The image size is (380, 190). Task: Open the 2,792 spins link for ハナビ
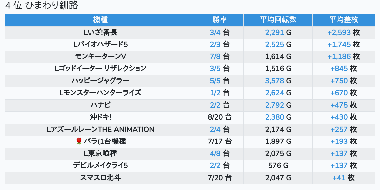click(274, 105)
